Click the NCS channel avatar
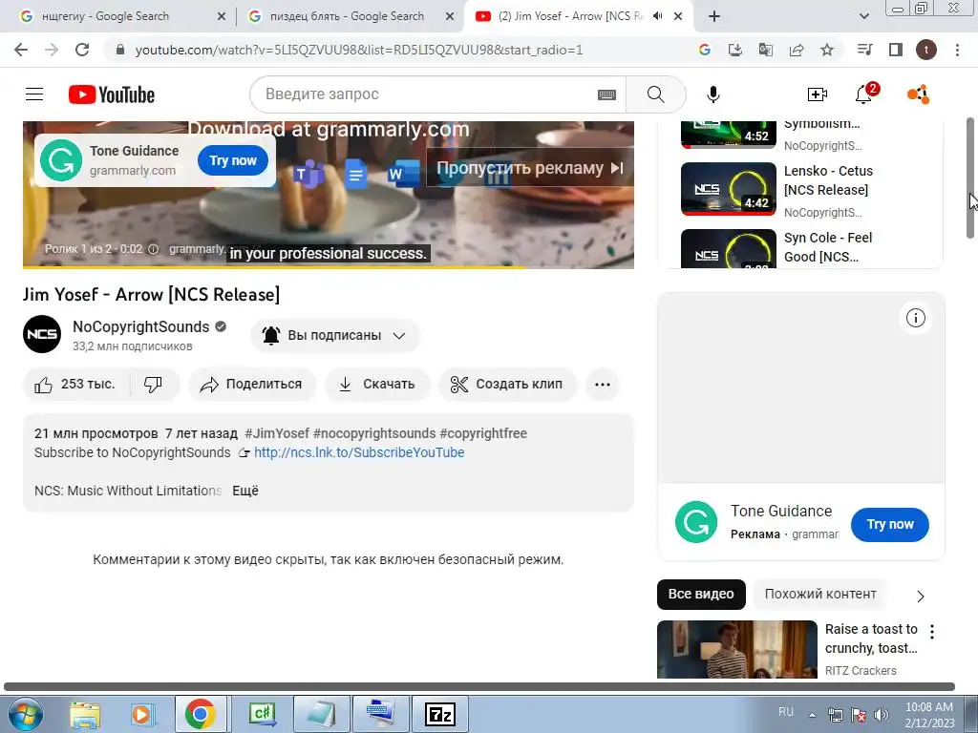Screen dimensions: 978x733 click(42, 334)
